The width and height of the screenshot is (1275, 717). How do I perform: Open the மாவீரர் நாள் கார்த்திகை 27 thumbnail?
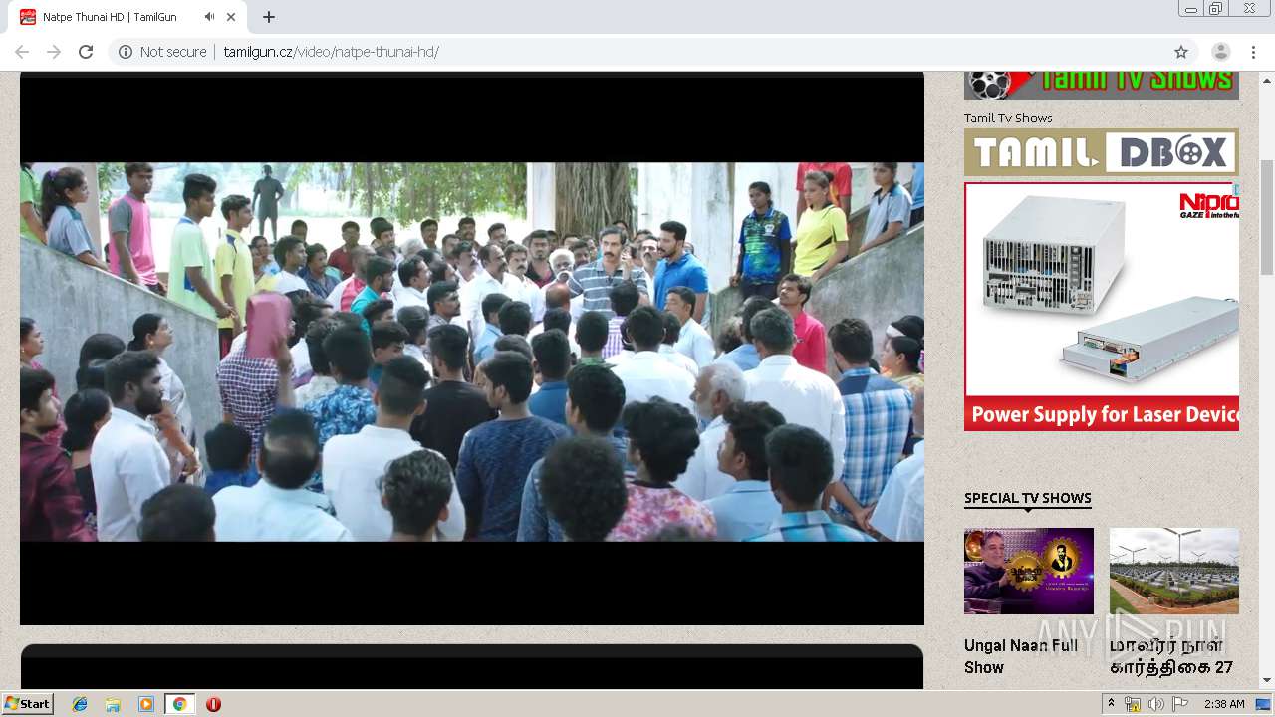(x=1174, y=571)
